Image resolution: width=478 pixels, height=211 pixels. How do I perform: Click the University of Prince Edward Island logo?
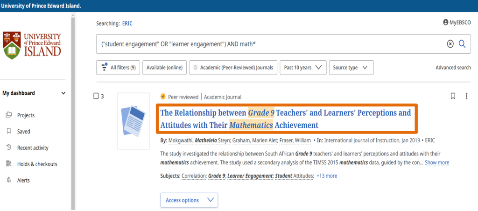[x=32, y=45]
